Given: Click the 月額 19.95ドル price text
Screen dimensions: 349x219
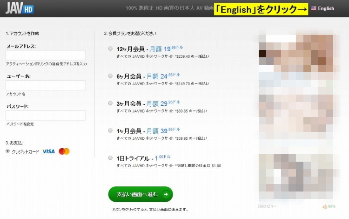Looking at the screenshot, I should pyautogui.click(x=166, y=48).
